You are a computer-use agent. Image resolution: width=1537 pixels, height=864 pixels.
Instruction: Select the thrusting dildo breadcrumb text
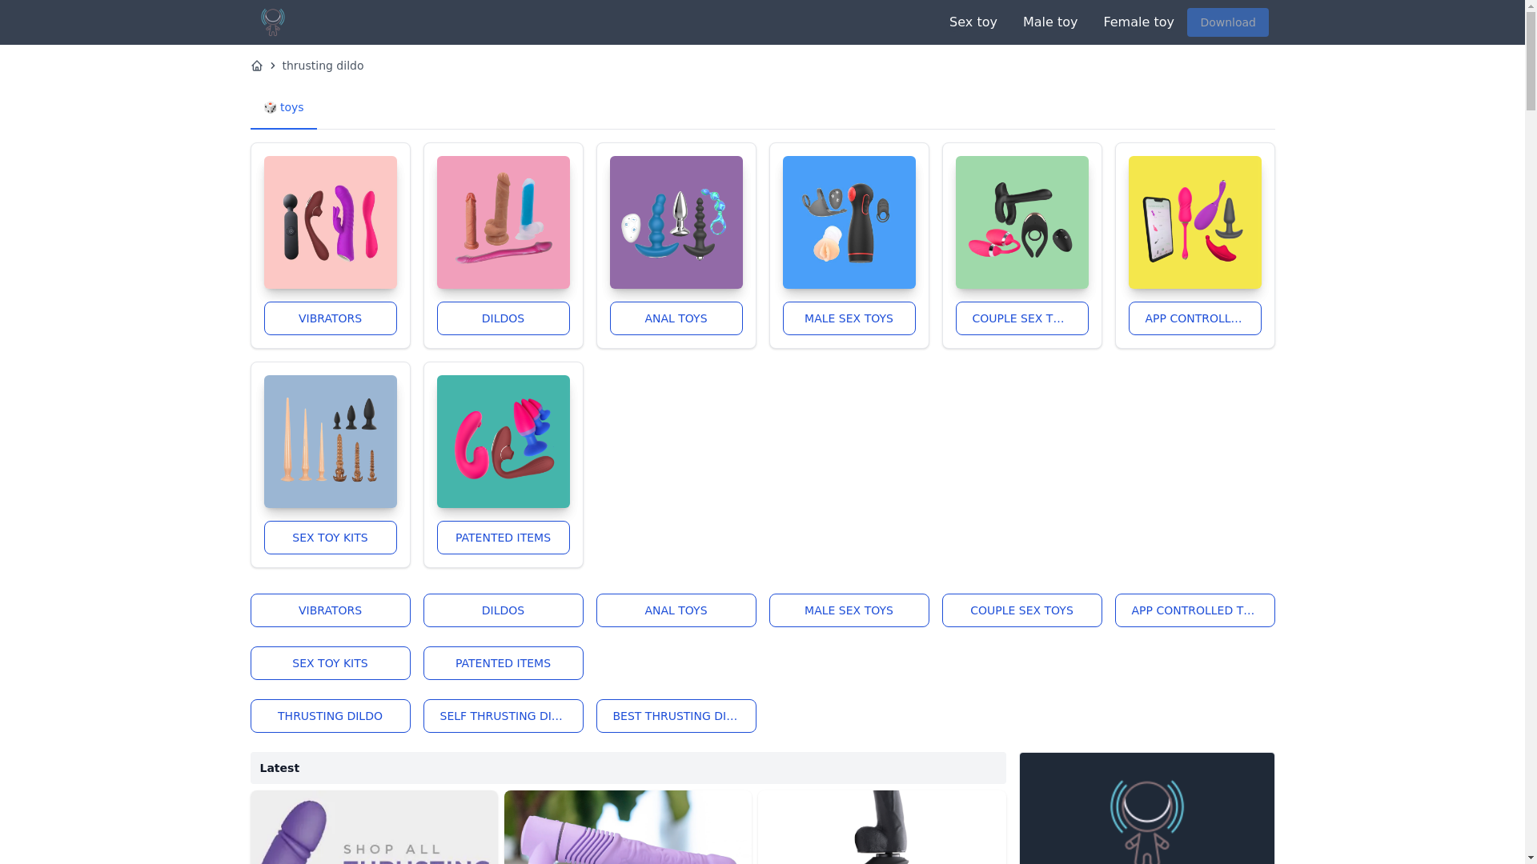pos(323,66)
